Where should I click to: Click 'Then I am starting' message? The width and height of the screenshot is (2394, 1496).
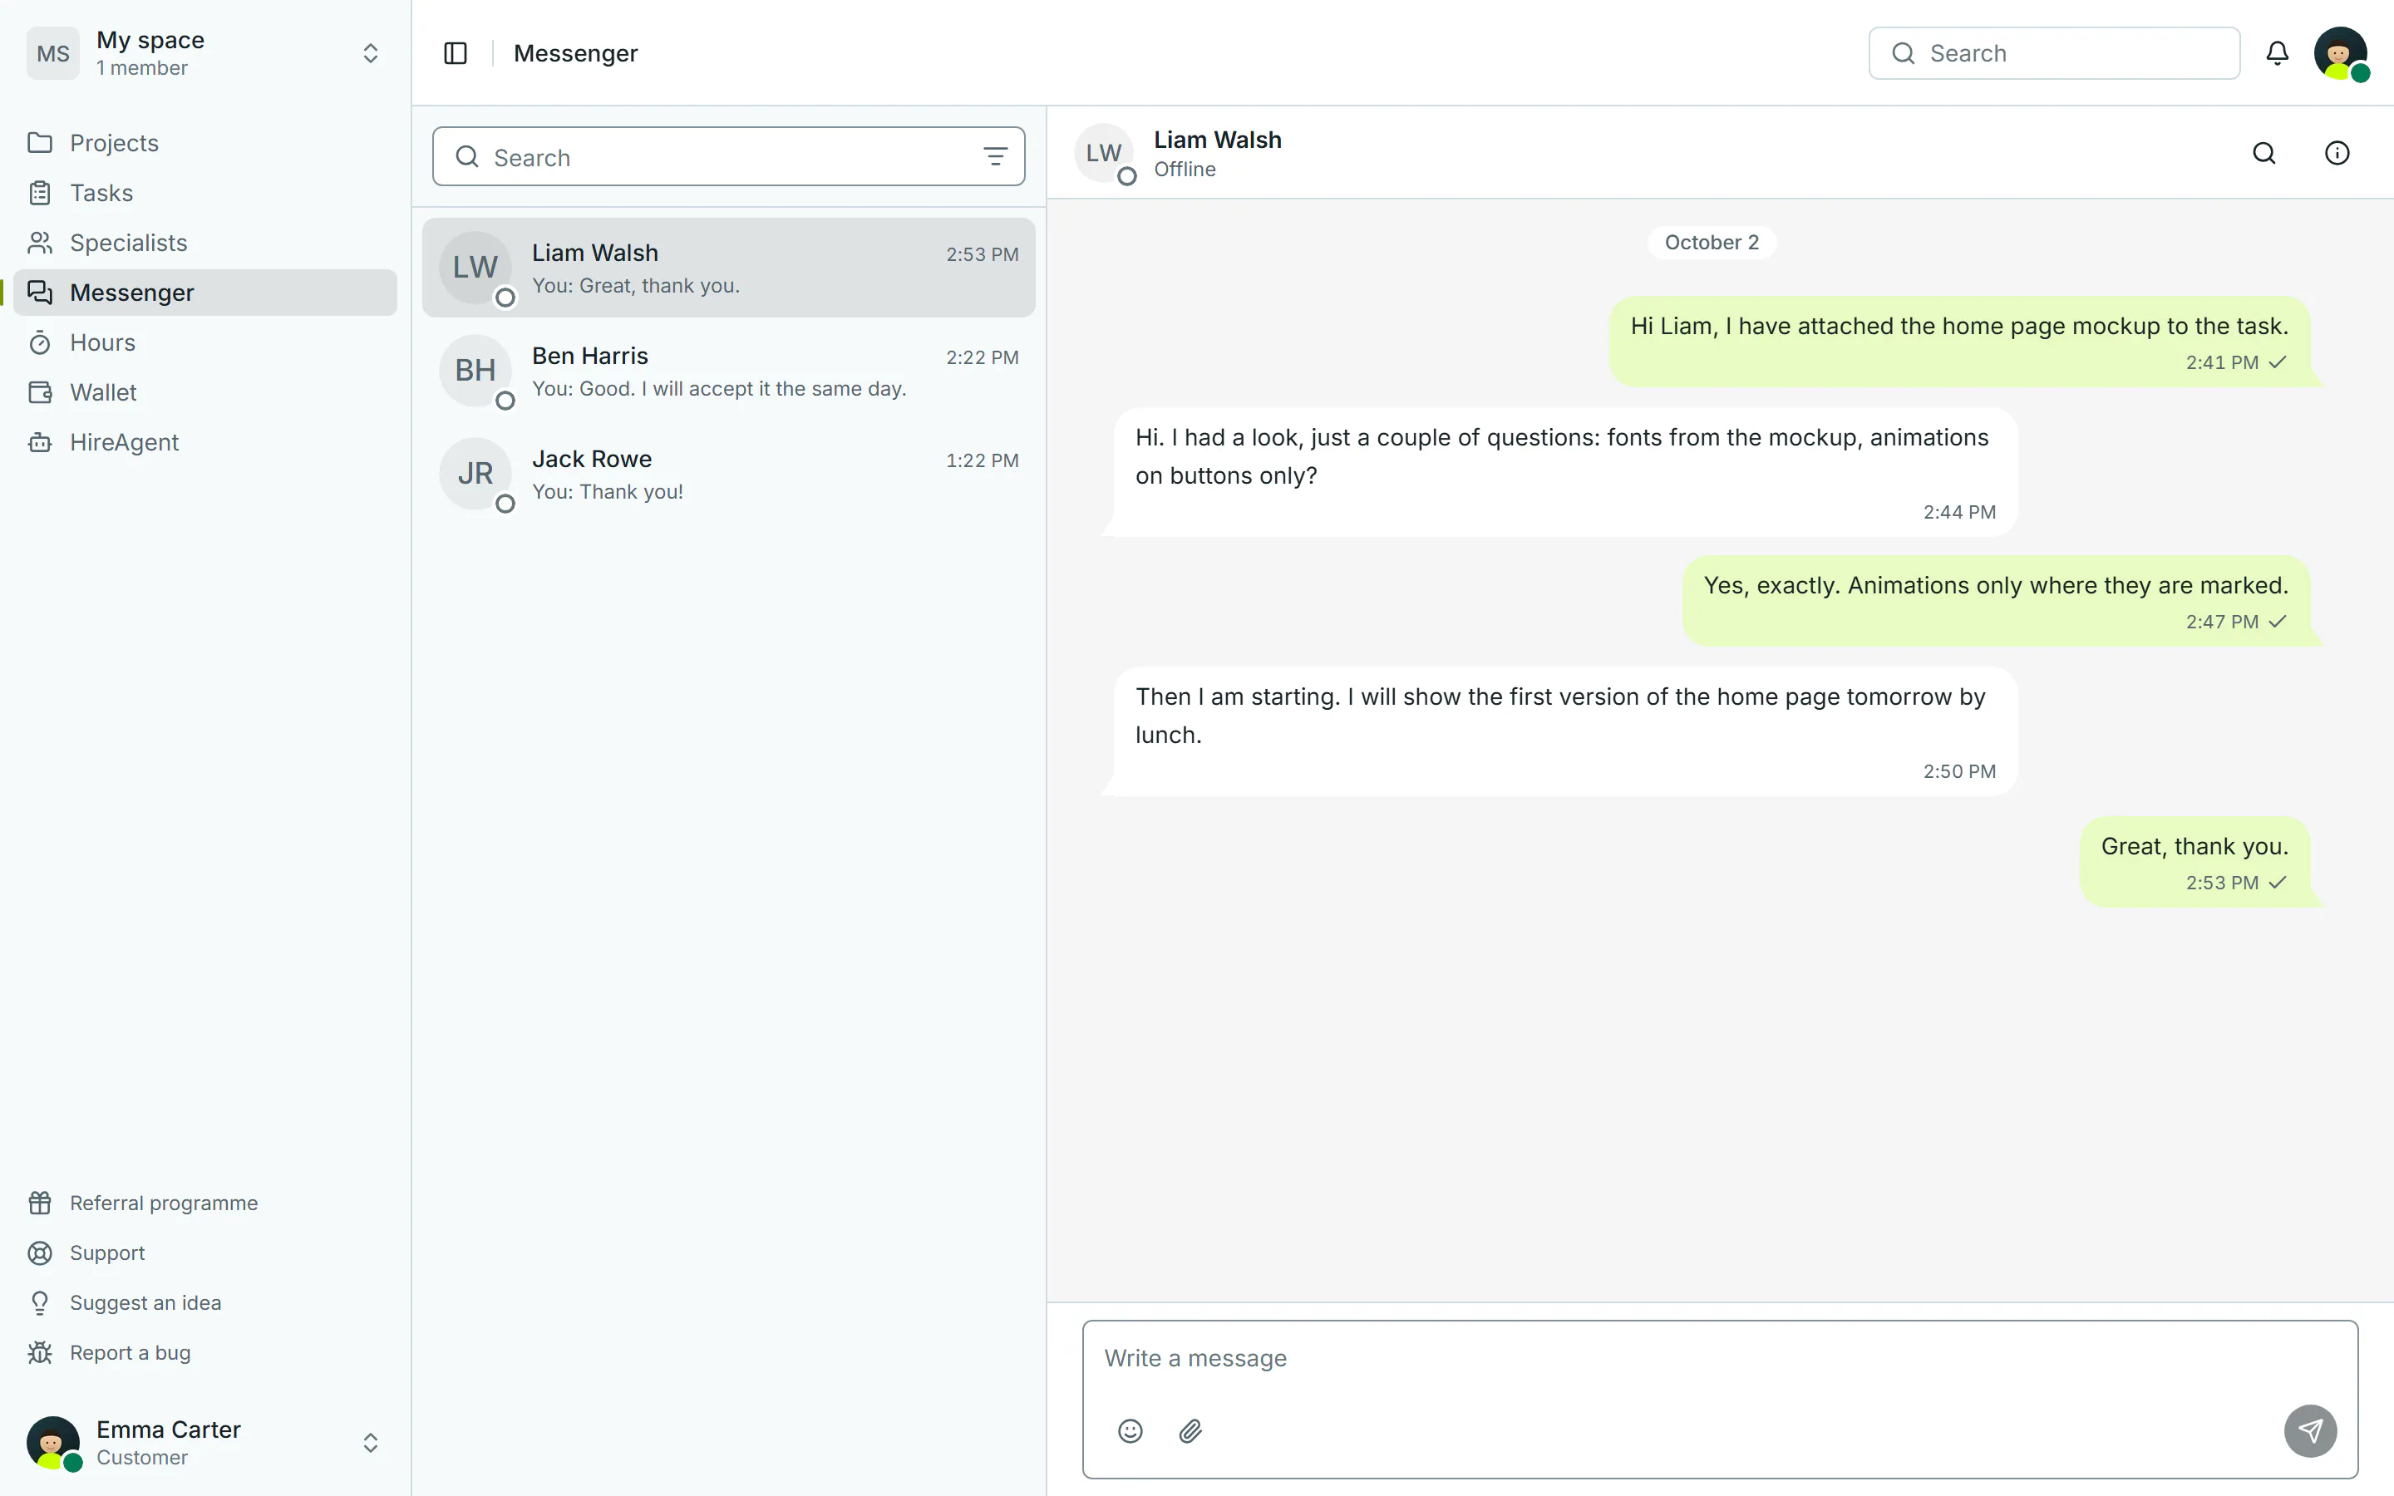1565,731
